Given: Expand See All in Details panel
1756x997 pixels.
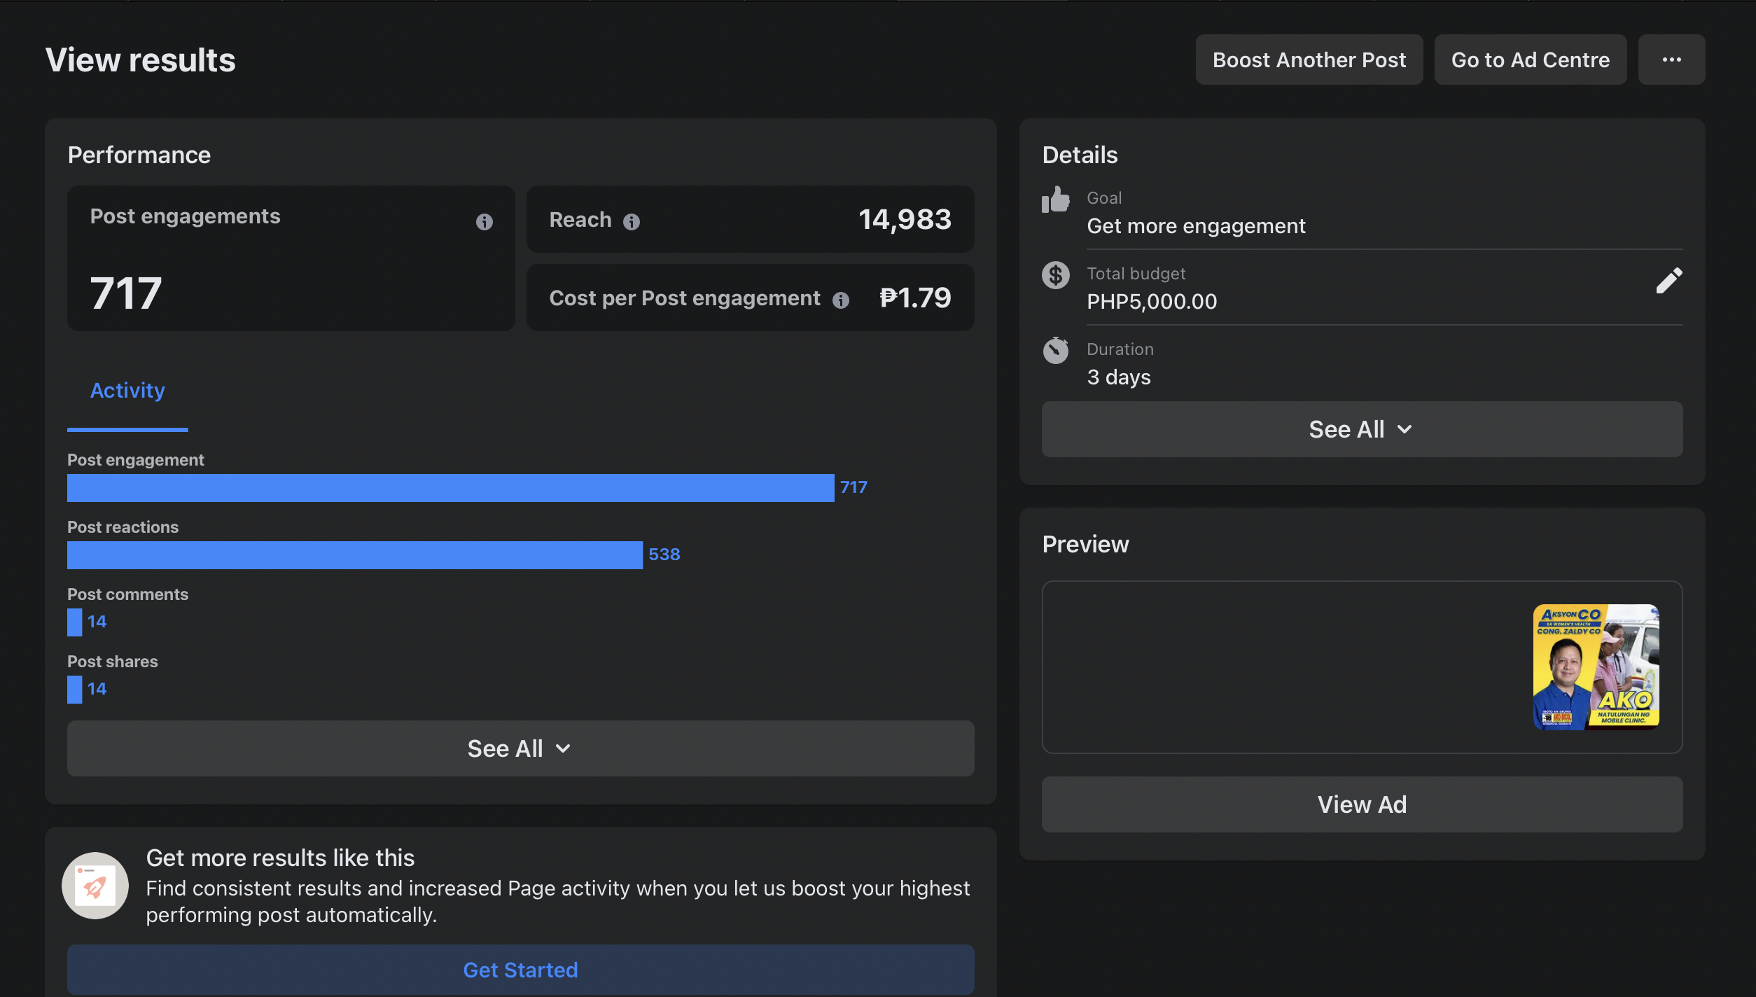Looking at the screenshot, I should pos(1362,429).
